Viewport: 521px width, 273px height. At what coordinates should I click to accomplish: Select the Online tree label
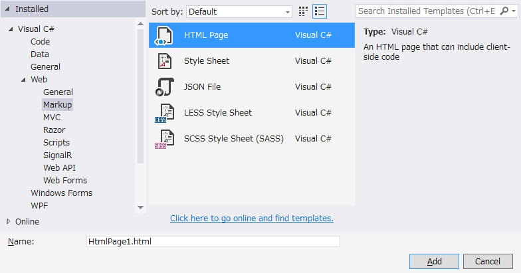(x=27, y=222)
